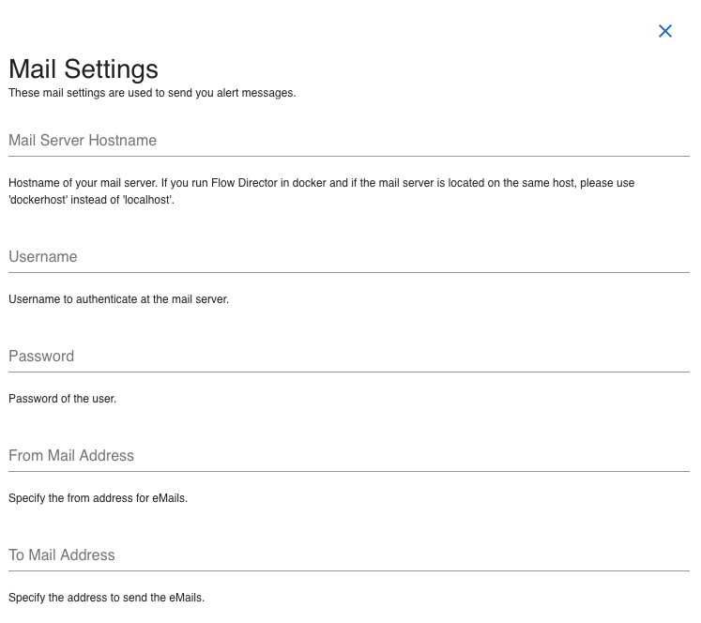Click the underline beneath From Mail Address

[348, 471]
